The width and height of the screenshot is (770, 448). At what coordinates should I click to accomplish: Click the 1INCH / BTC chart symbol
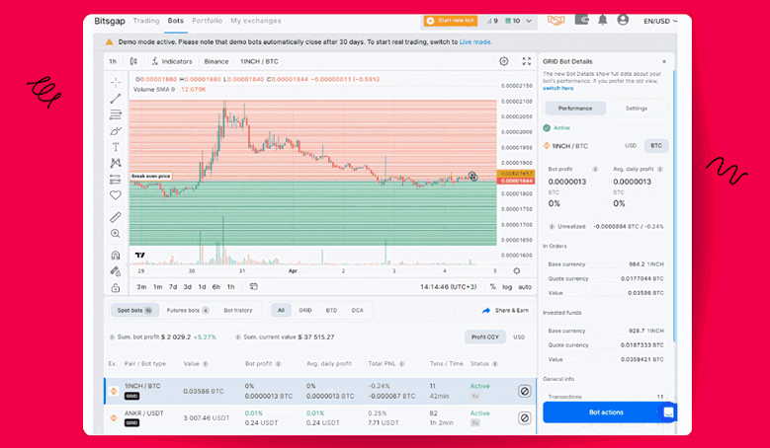pos(259,61)
